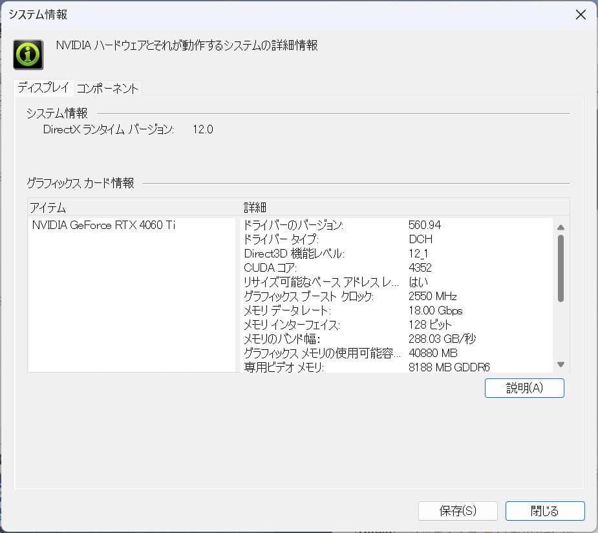598x533 pixels.
Task: Click the 詳細 column header
Action: (x=255, y=207)
